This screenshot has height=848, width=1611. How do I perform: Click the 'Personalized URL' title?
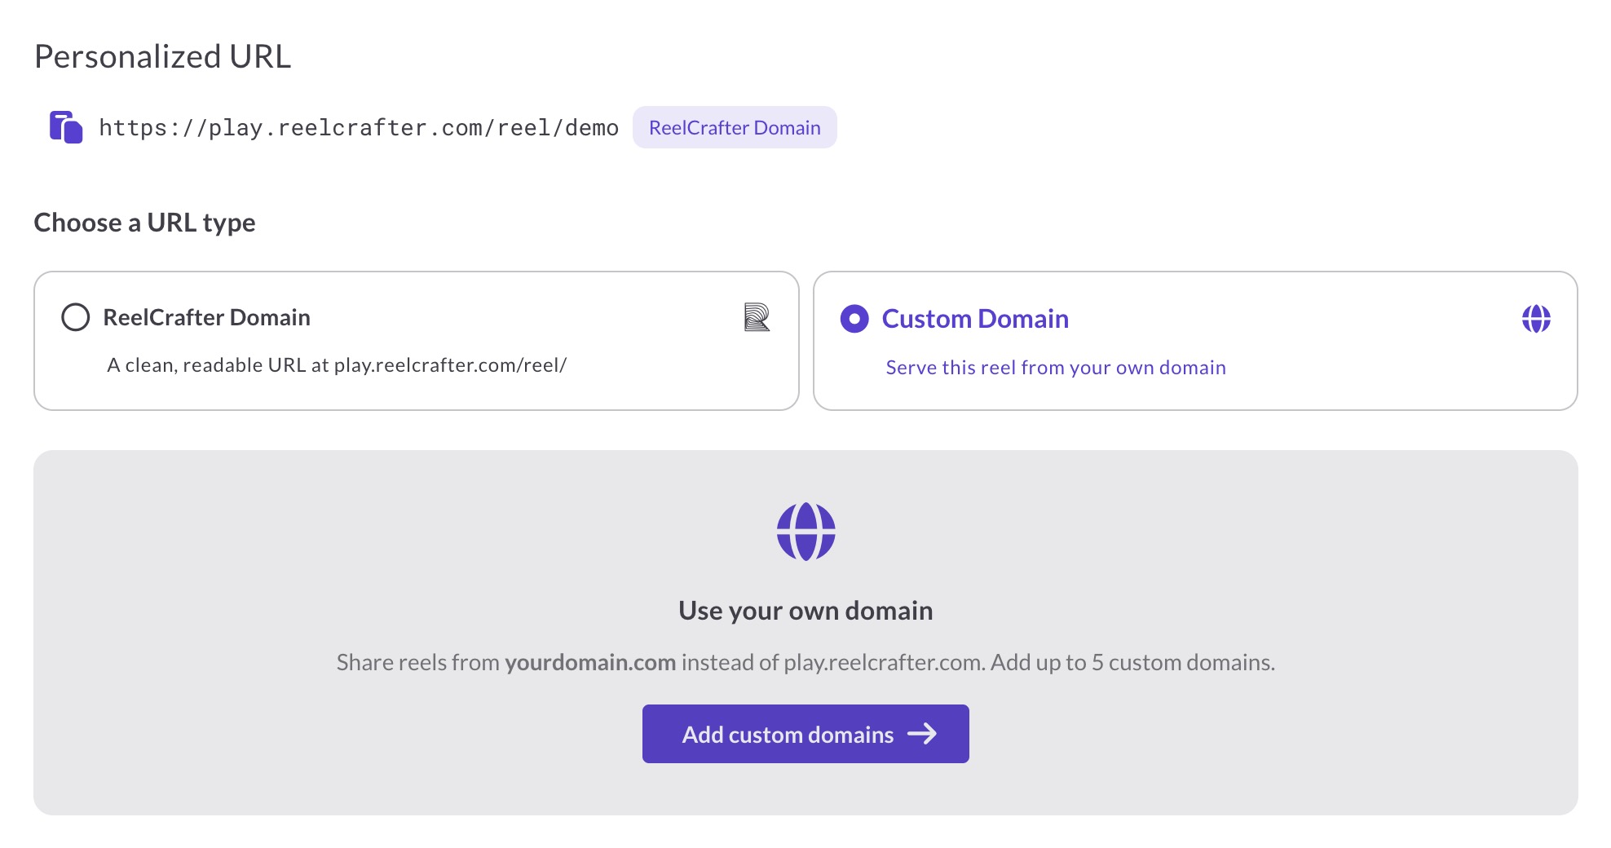162,56
